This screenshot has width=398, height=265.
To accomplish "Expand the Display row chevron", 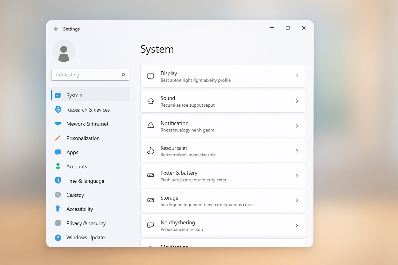I will tap(297, 76).
